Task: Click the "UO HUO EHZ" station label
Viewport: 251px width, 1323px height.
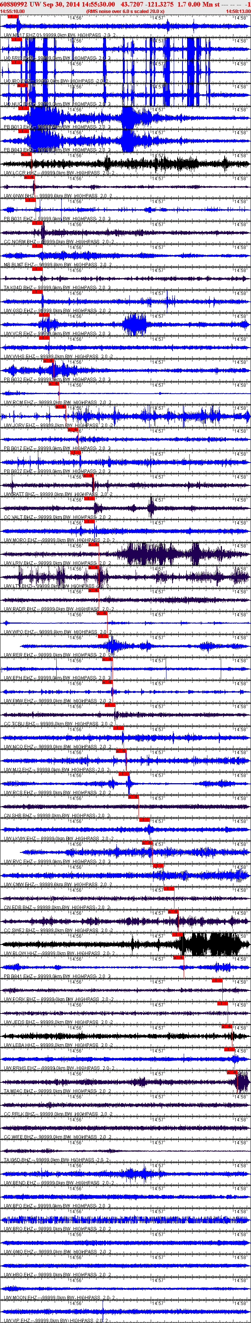Action: click(x=18, y=104)
